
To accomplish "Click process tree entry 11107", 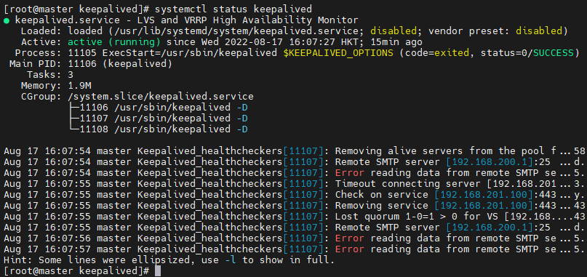I will point(158,119).
